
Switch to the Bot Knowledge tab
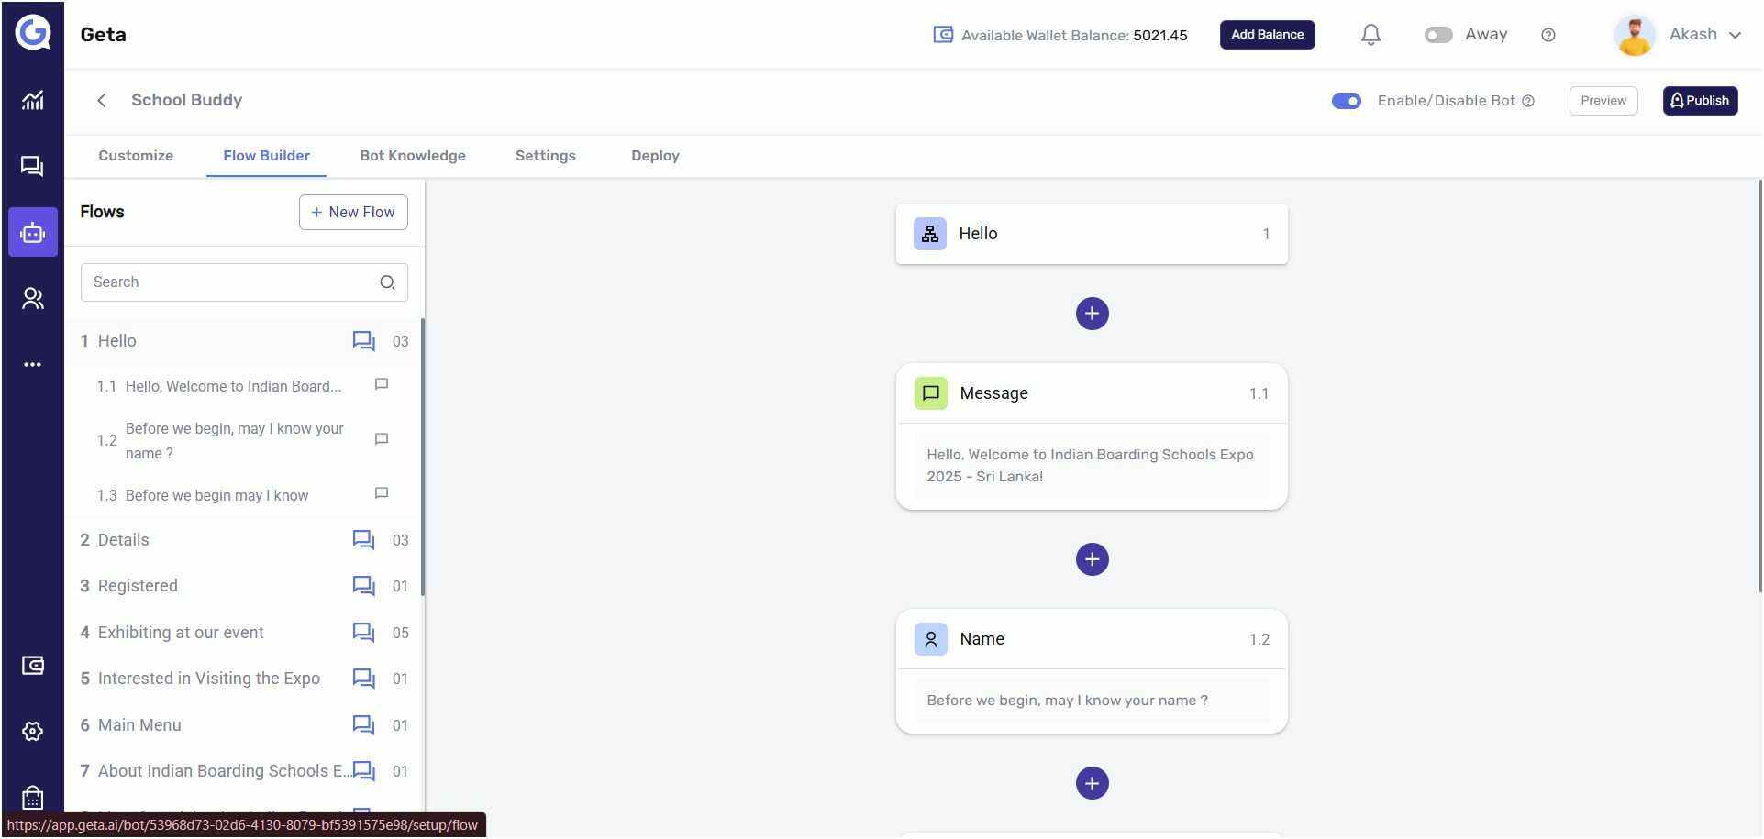point(413,156)
